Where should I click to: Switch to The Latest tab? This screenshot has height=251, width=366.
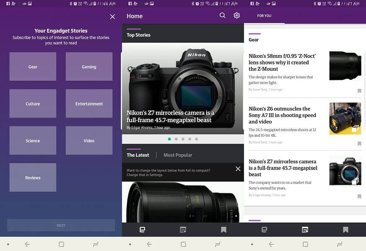(x=138, y=155)
